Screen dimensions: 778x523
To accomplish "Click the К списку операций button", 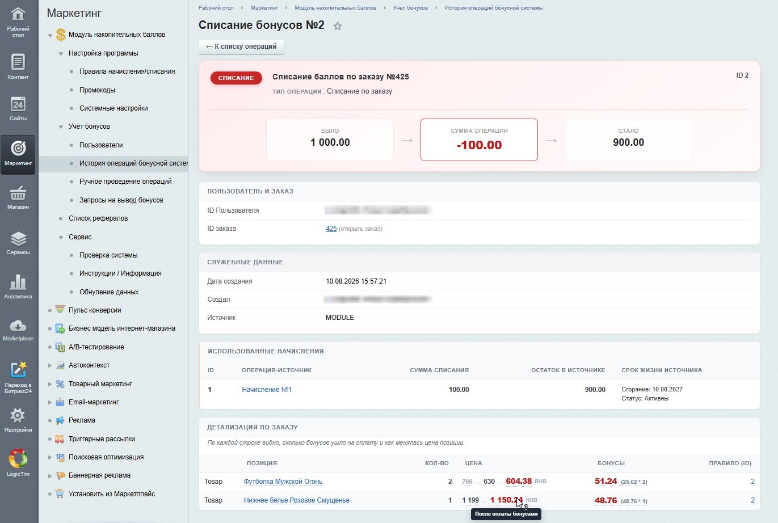I will point(241,47).
